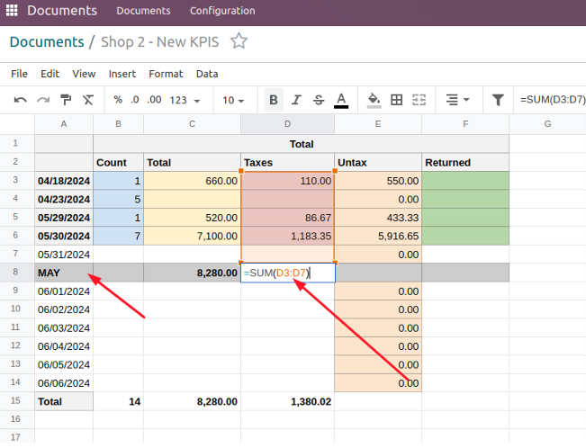Click the Total label in row 15

64,401
